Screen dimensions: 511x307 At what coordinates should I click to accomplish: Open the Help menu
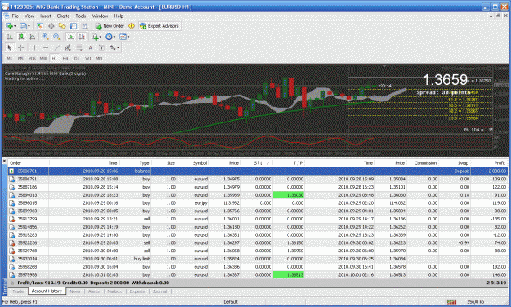[119, 16]
